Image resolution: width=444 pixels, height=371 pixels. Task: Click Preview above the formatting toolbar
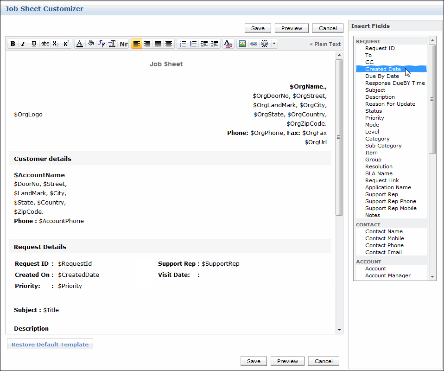click(x=292, y=28)
